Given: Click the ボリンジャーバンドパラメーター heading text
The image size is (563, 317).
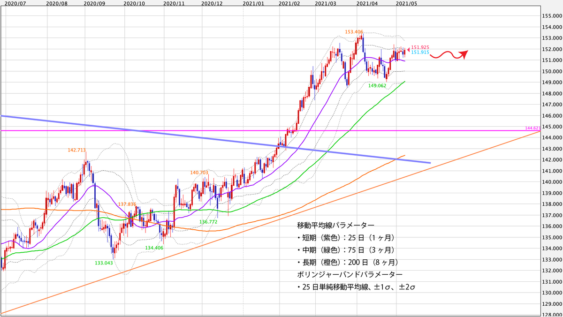Looking at the screenshot, I should tap(350, 274).
